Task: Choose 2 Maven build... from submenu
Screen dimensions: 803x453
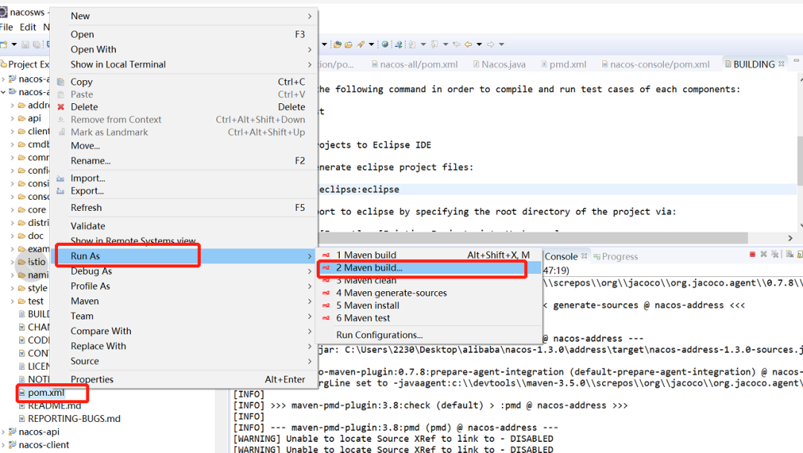Action: 429,268
